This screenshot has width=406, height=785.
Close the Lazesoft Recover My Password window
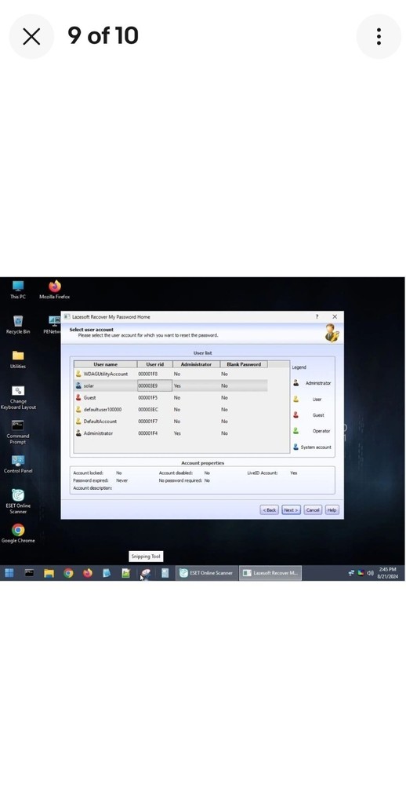(x=335, y=317)
